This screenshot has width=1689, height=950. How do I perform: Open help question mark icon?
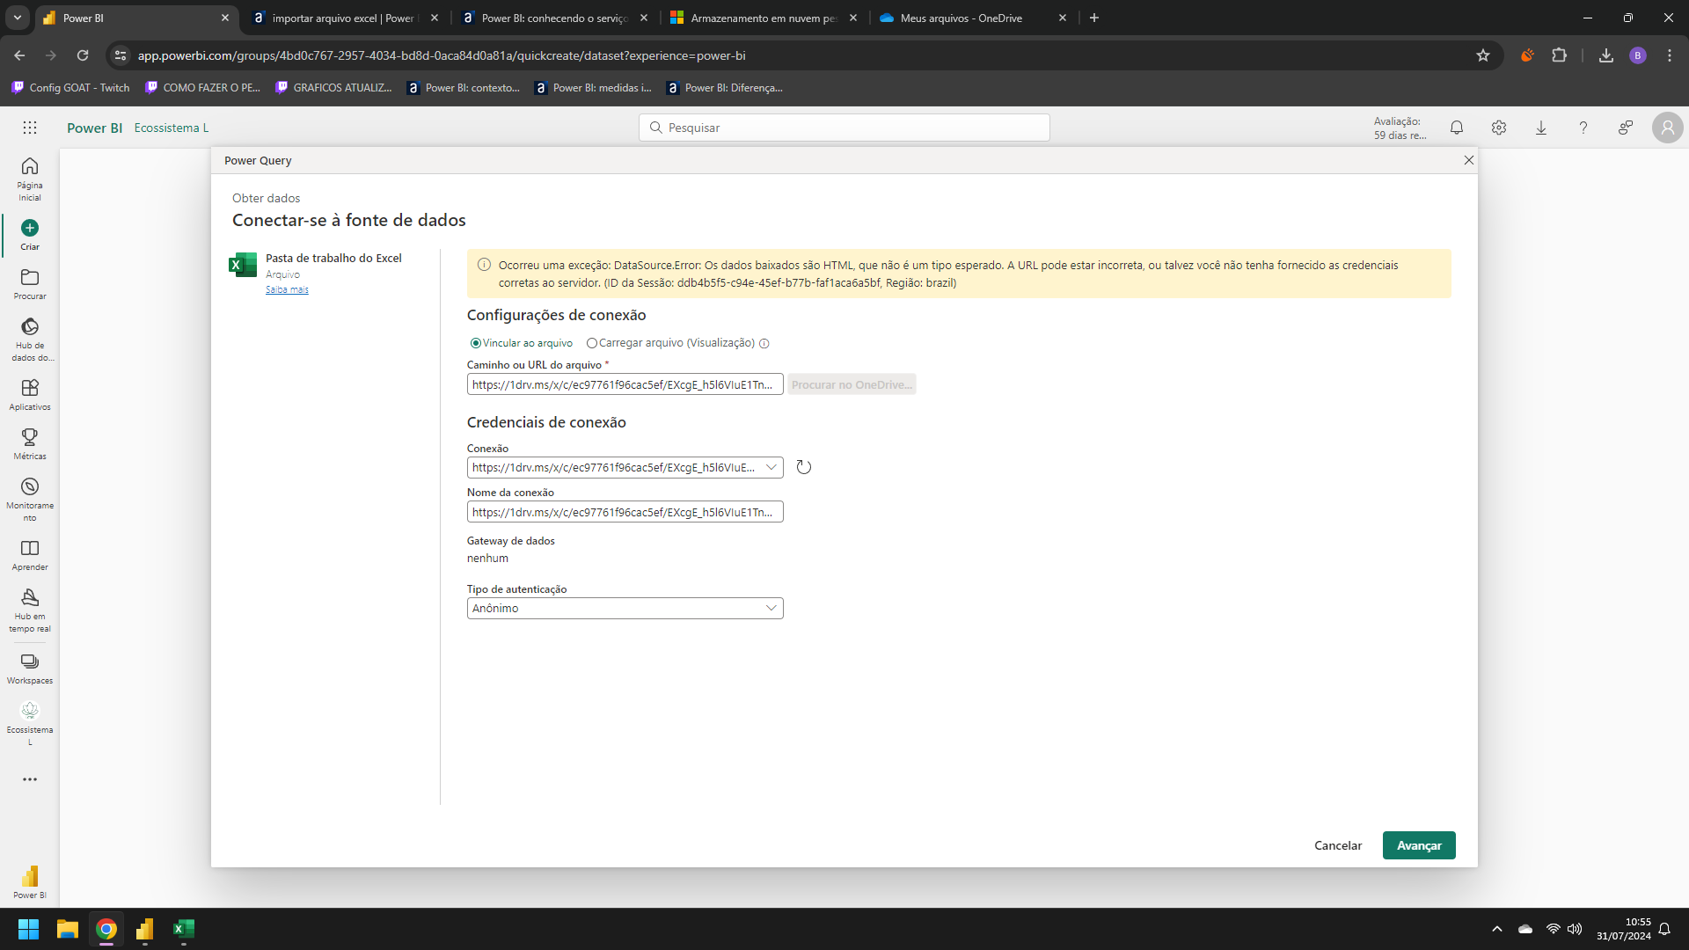pos(1583,128)
